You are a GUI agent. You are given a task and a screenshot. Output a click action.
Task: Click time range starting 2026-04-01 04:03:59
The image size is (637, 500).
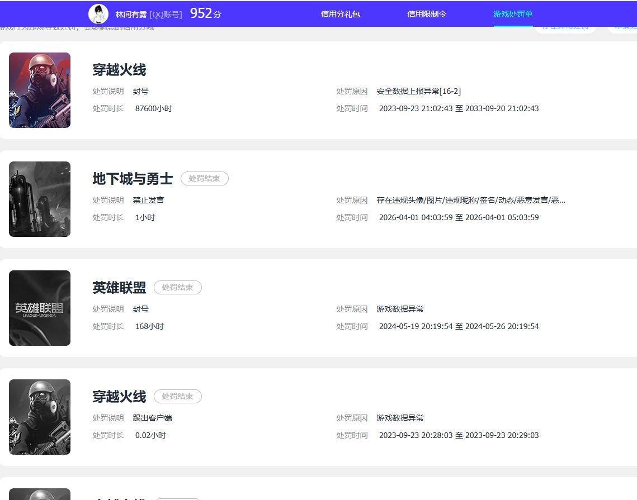[459, 217]
